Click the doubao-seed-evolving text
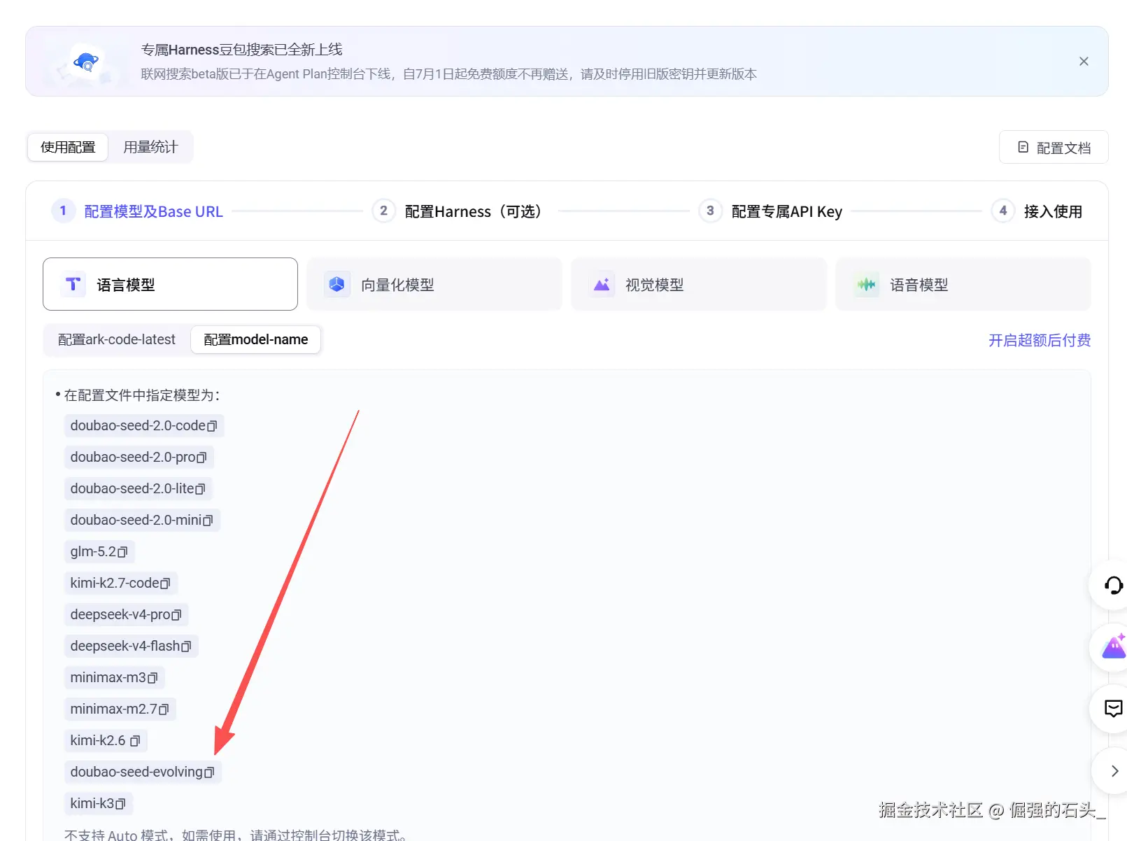Screen dimensions: 1127x841 tap(136, 772)
